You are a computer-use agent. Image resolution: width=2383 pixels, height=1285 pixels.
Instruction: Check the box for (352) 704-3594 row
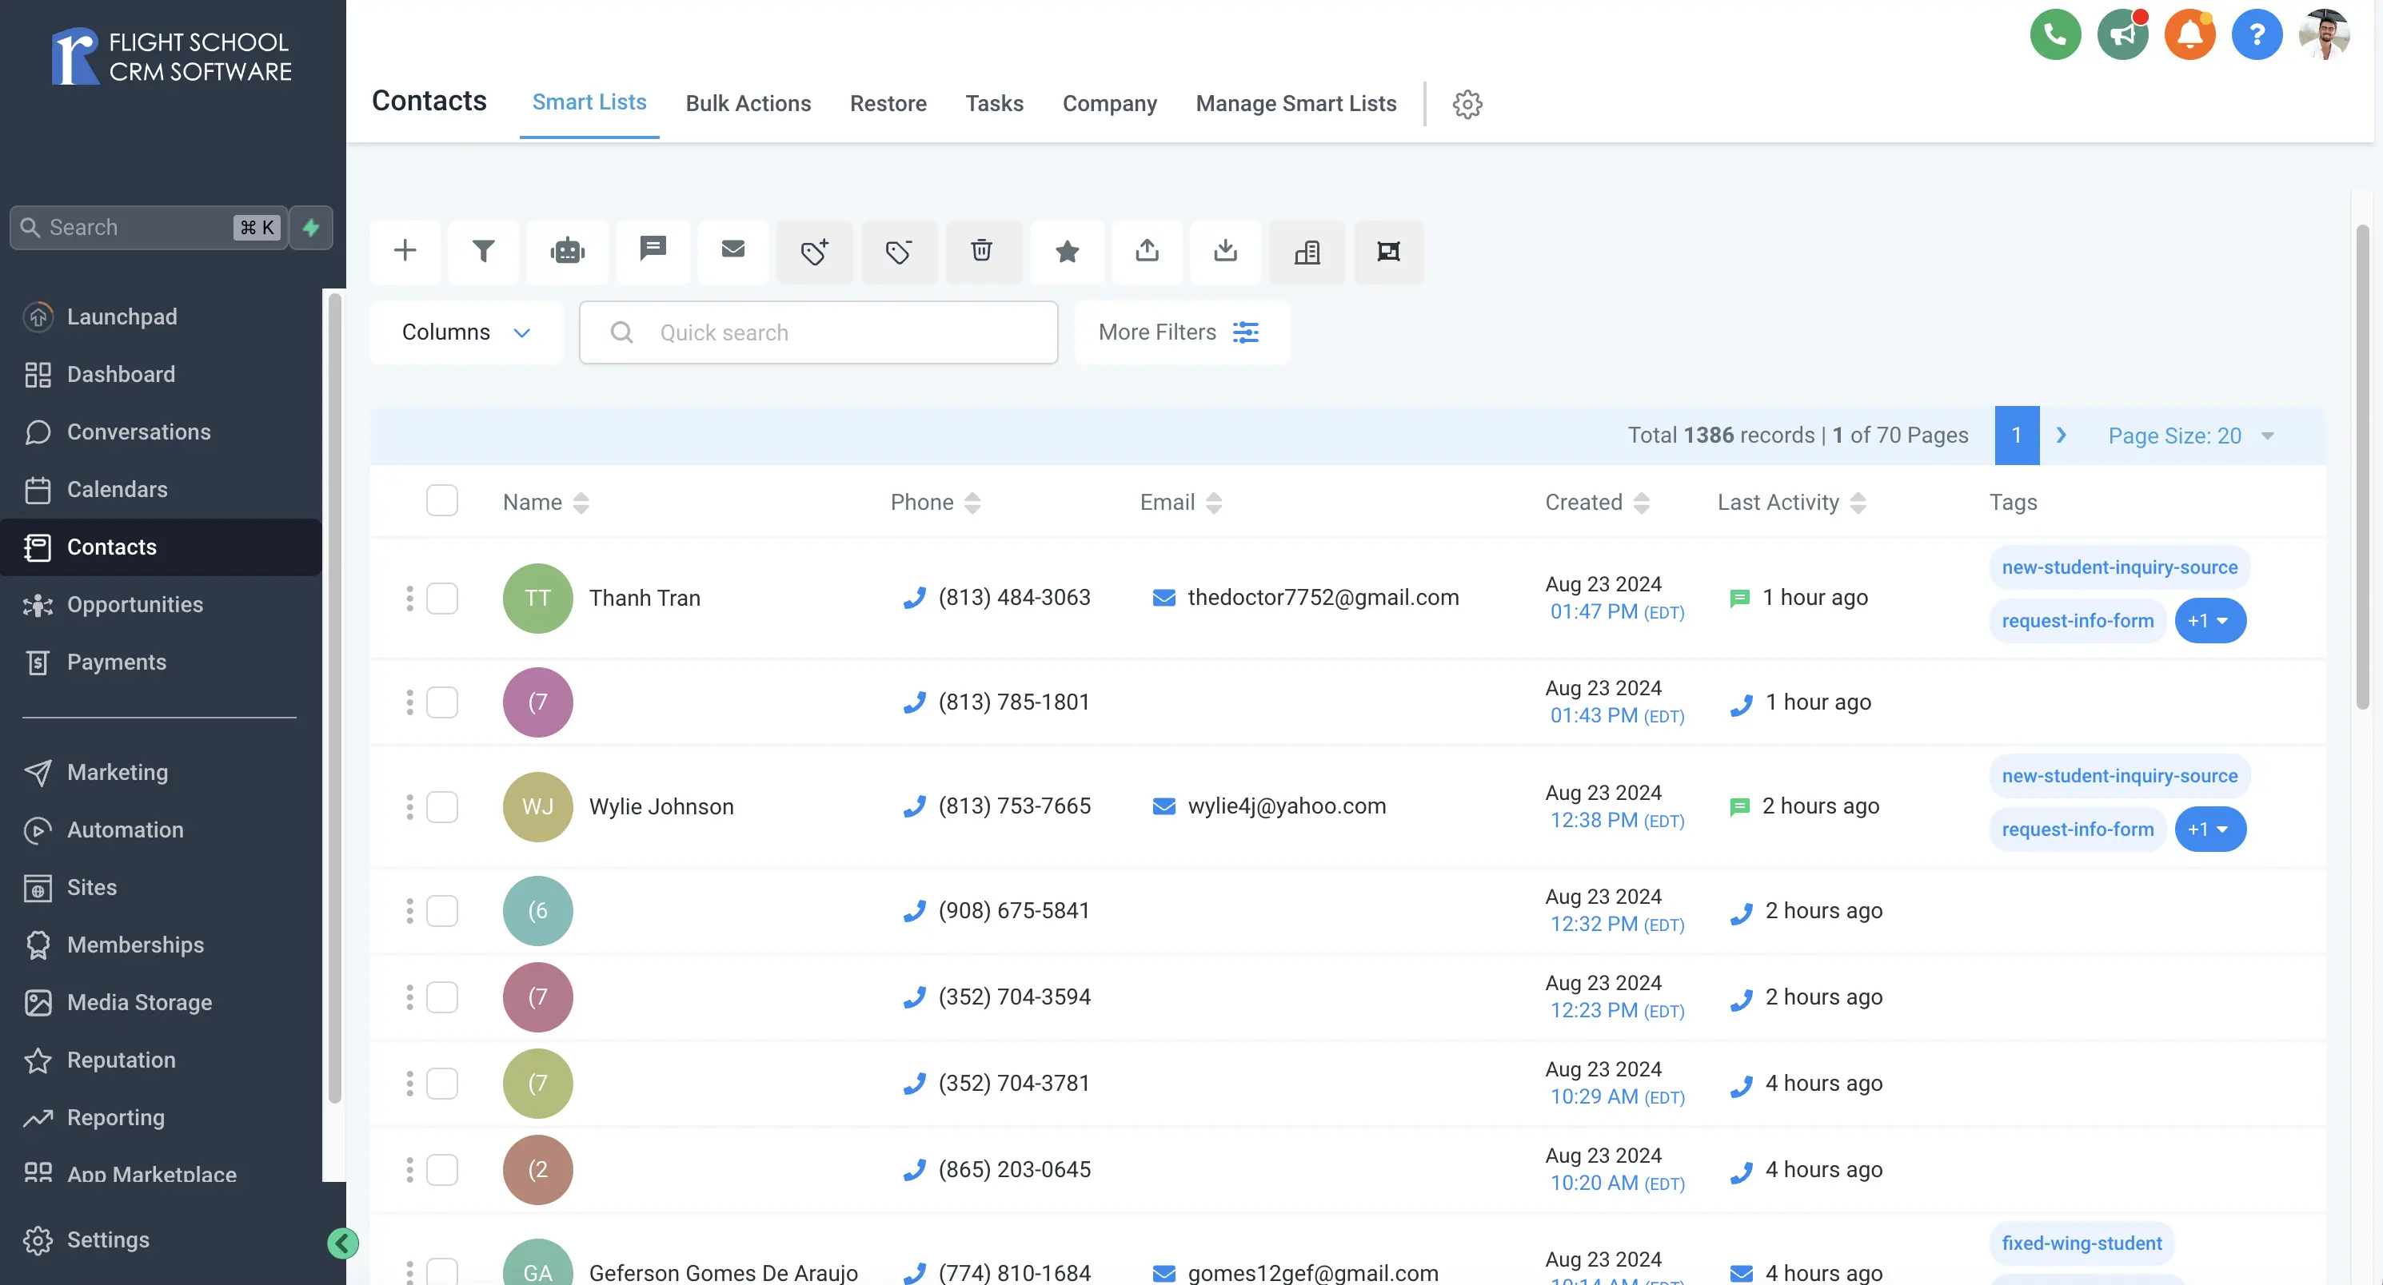[x=442, y=997]
